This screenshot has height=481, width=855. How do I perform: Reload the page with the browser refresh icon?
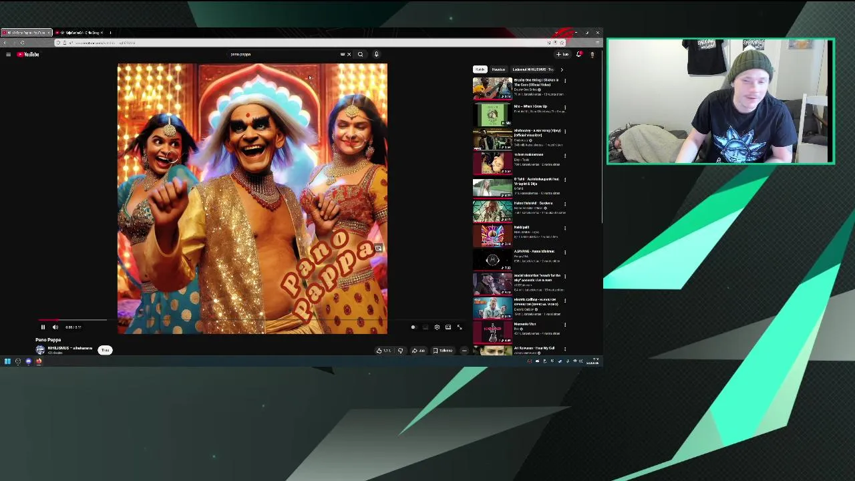tap(22, 43)
